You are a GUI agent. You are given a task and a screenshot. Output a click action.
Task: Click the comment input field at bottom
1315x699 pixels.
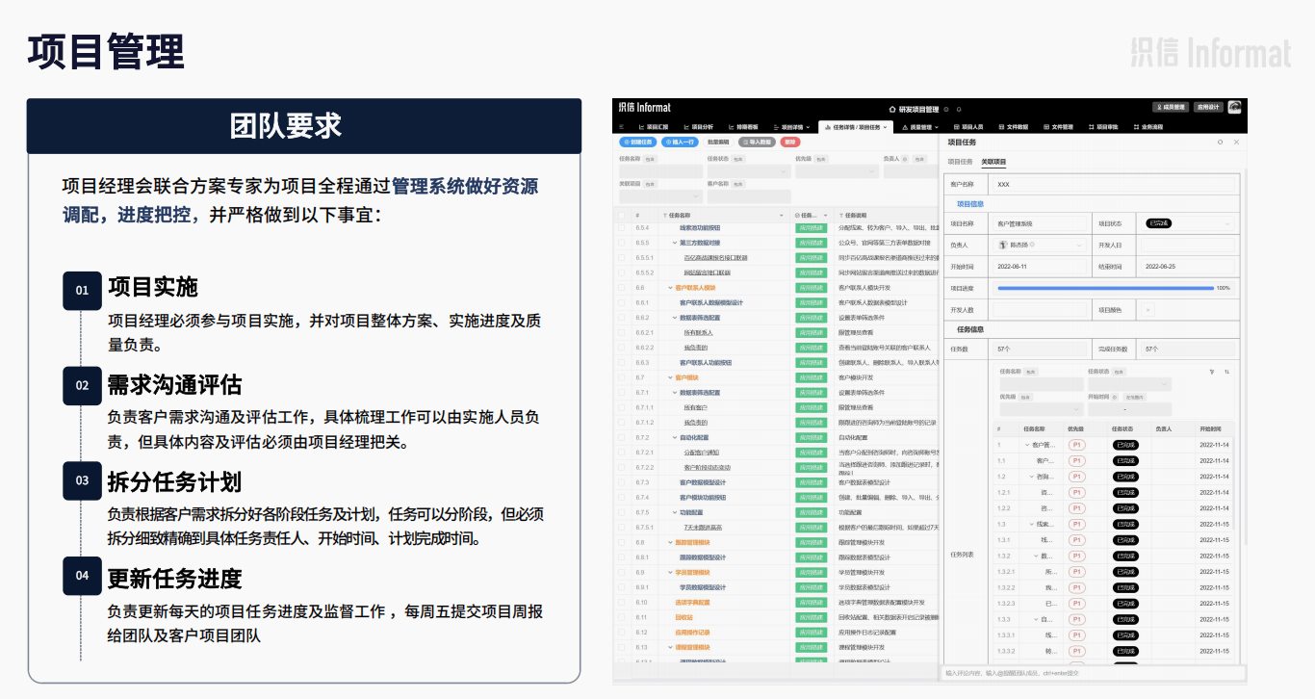[1088, 673]
